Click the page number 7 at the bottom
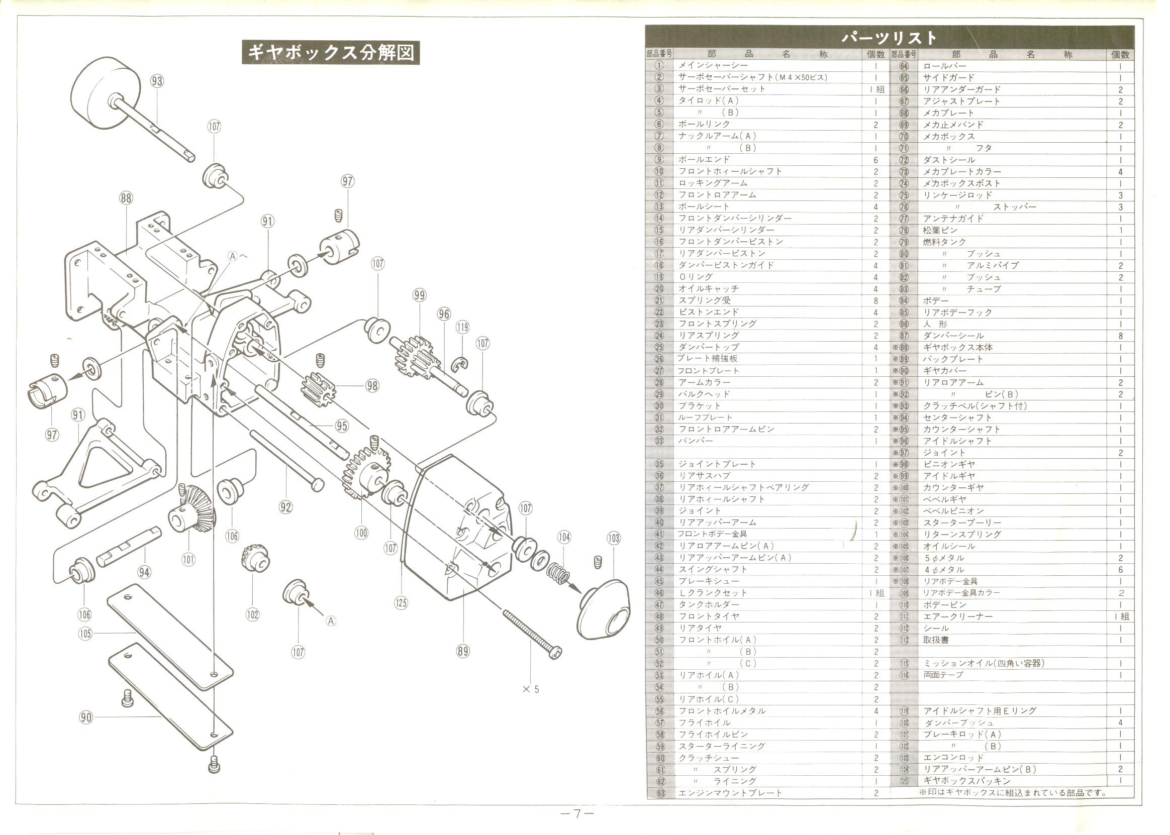1170x835 pixels. (x=577, y=814)
